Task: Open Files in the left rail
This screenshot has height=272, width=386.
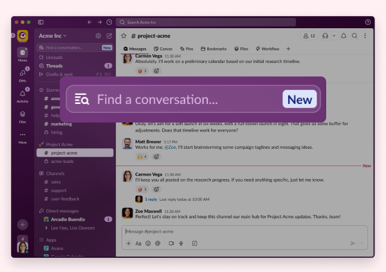Action: (x=23, y=116)
